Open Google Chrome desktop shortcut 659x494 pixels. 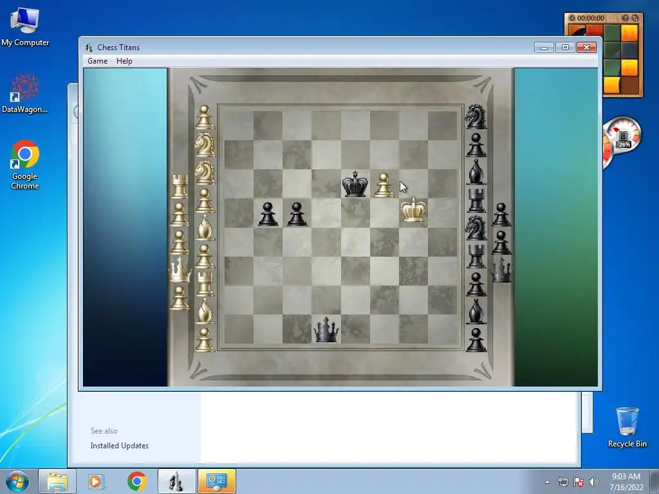click(x=25, y=165)
